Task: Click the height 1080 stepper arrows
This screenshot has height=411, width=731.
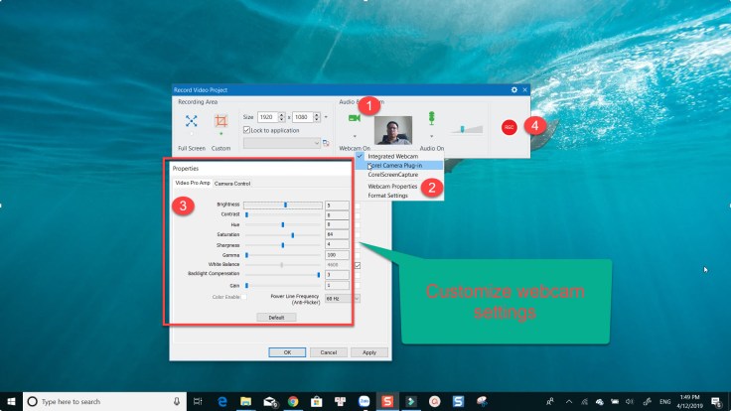Action: coord(317,117)
